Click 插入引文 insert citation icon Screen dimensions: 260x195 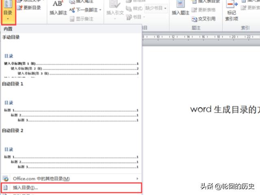[115, 4]
